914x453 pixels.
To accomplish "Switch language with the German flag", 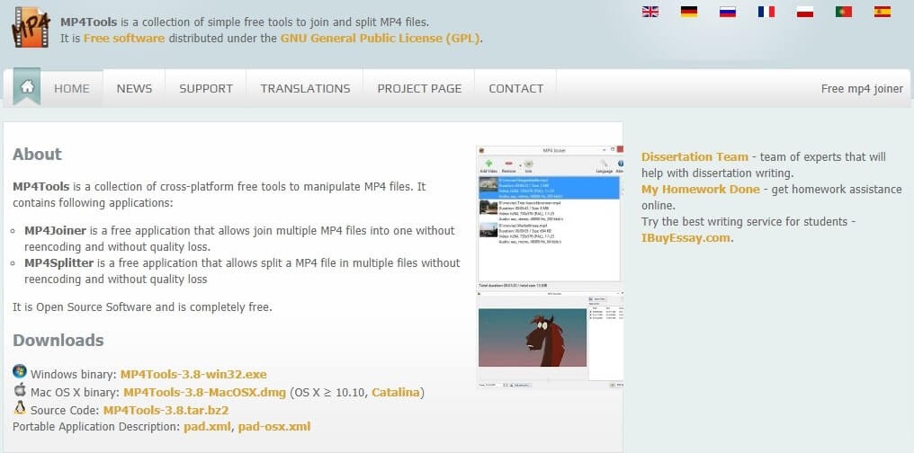I will [x=689, y=12].
